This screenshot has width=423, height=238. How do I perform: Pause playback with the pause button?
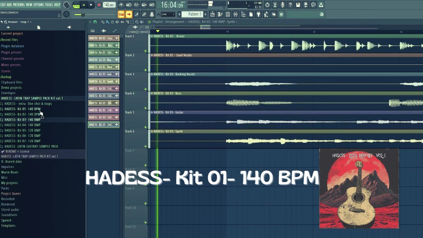(84, 5)
